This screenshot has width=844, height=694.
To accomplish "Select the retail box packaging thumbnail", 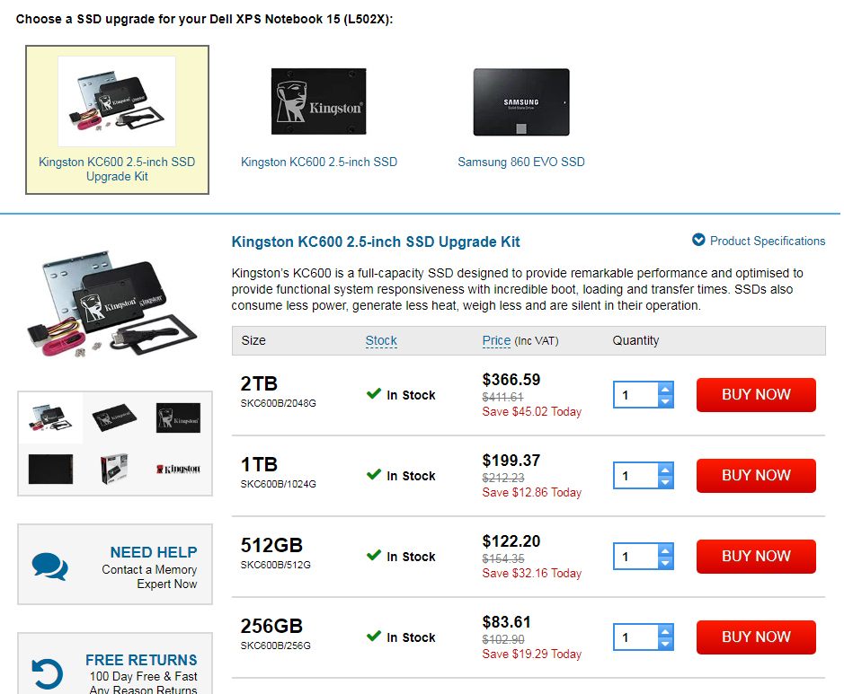I will click(114, 469).
